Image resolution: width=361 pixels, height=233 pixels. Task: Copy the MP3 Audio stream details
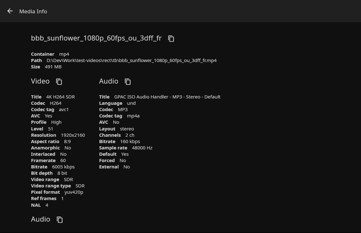(128, 82)
